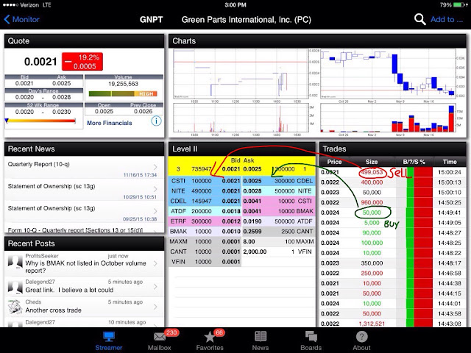Tap the red -19.2% change badge
This screenshot has height=353, width=471.
coord(82,62)
